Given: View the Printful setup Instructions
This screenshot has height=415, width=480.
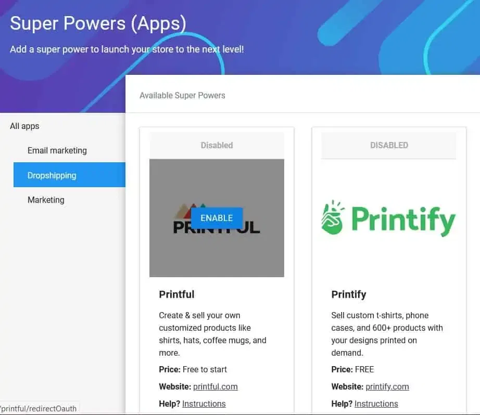Looking at the screenshot, I should click(x=204, y=404).
